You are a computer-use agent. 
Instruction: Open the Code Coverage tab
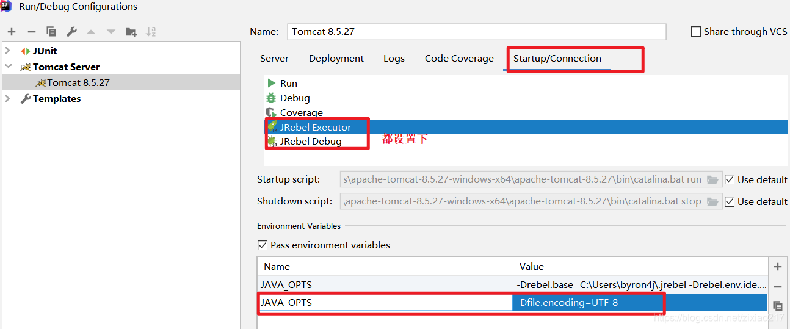tap(459, 59)
